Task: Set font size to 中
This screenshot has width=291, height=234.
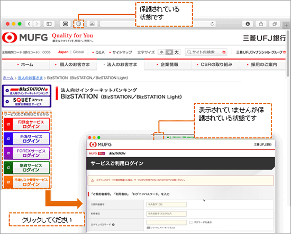Action: point(169,52)
